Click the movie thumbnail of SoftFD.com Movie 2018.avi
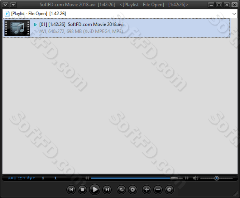Image resolution: width=240 pixels, height=198 pixels. click(17, 28)
